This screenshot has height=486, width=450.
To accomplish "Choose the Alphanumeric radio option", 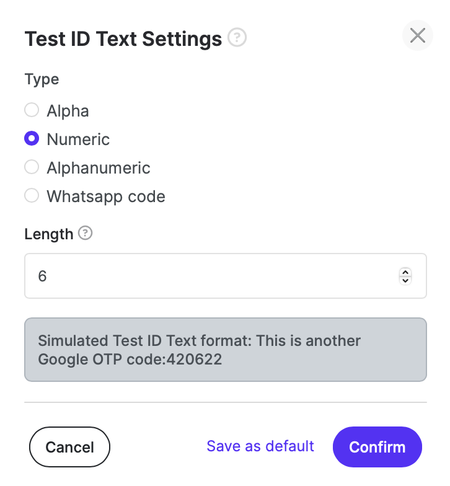I will pyautogui.click(x=32, y=167).
